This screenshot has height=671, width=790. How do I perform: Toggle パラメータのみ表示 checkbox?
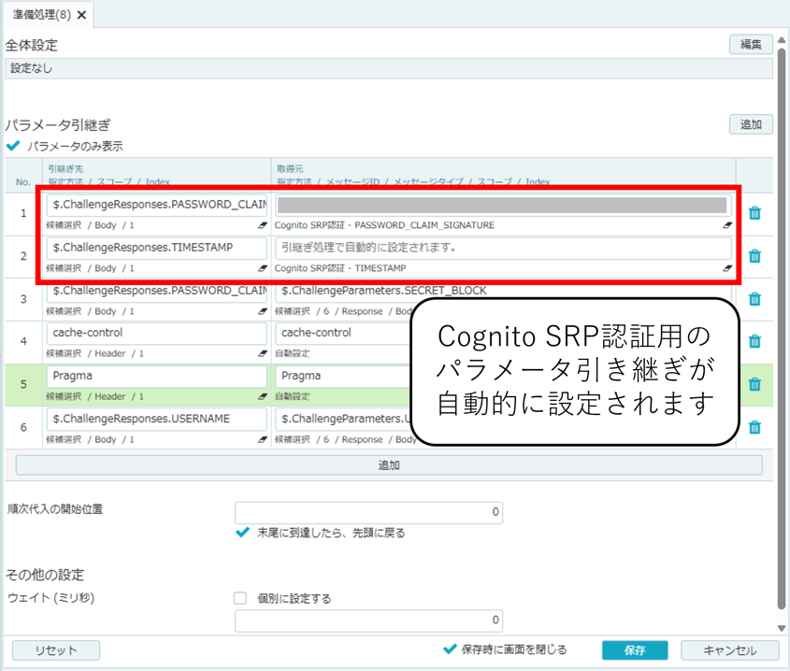13,146
